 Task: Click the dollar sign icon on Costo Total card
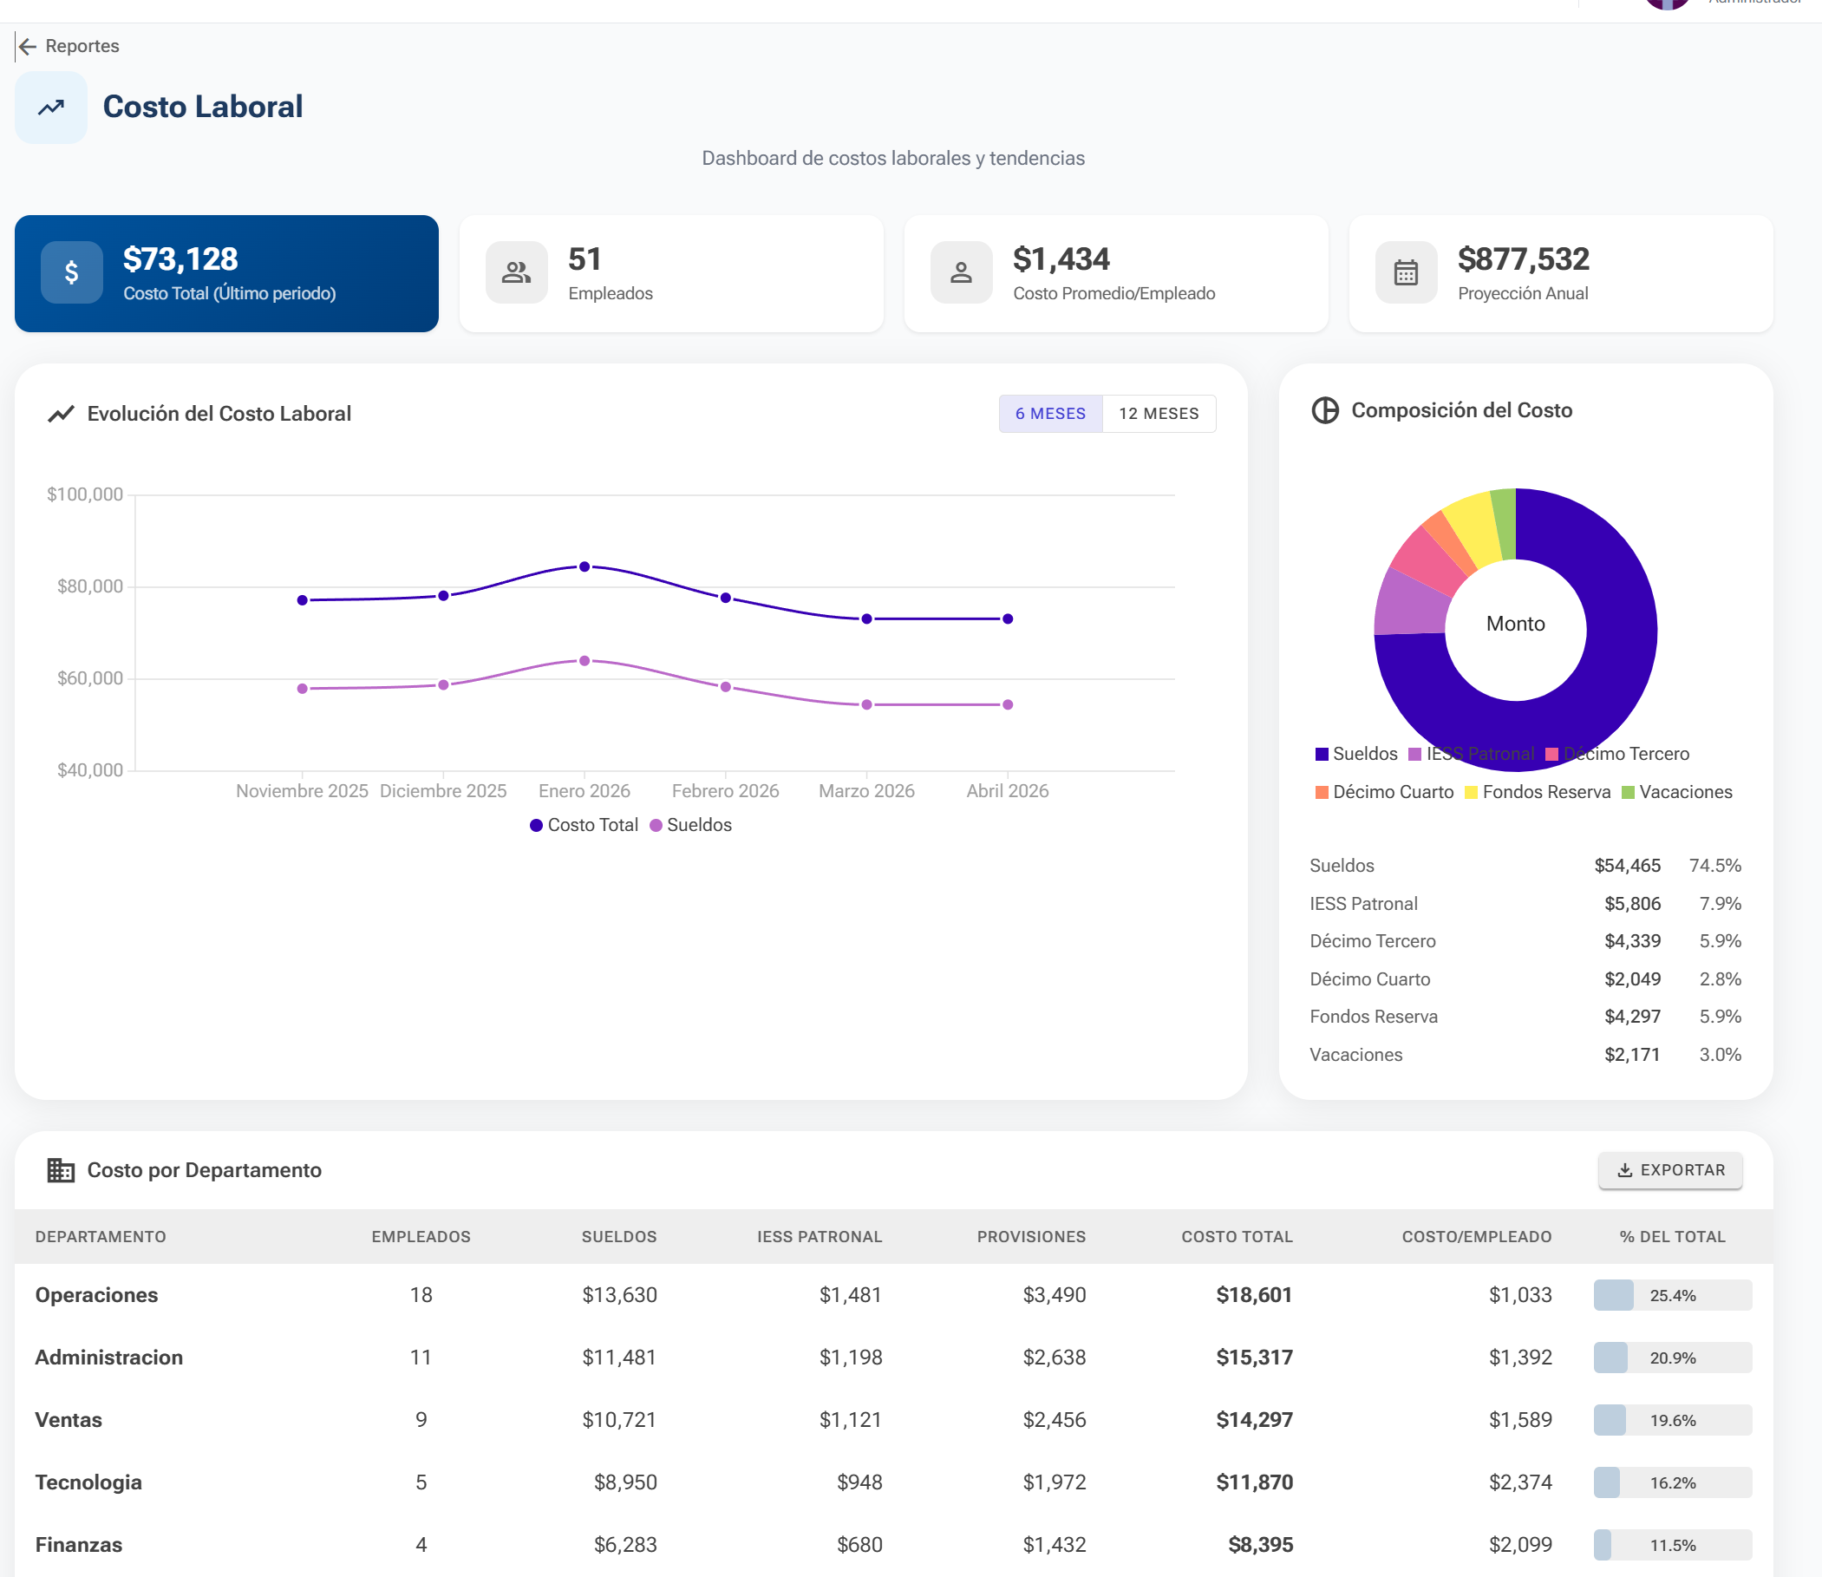click(71, 272)
